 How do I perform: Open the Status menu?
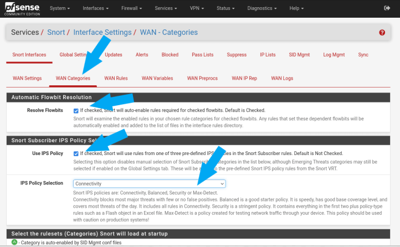(x=225, y=8)
